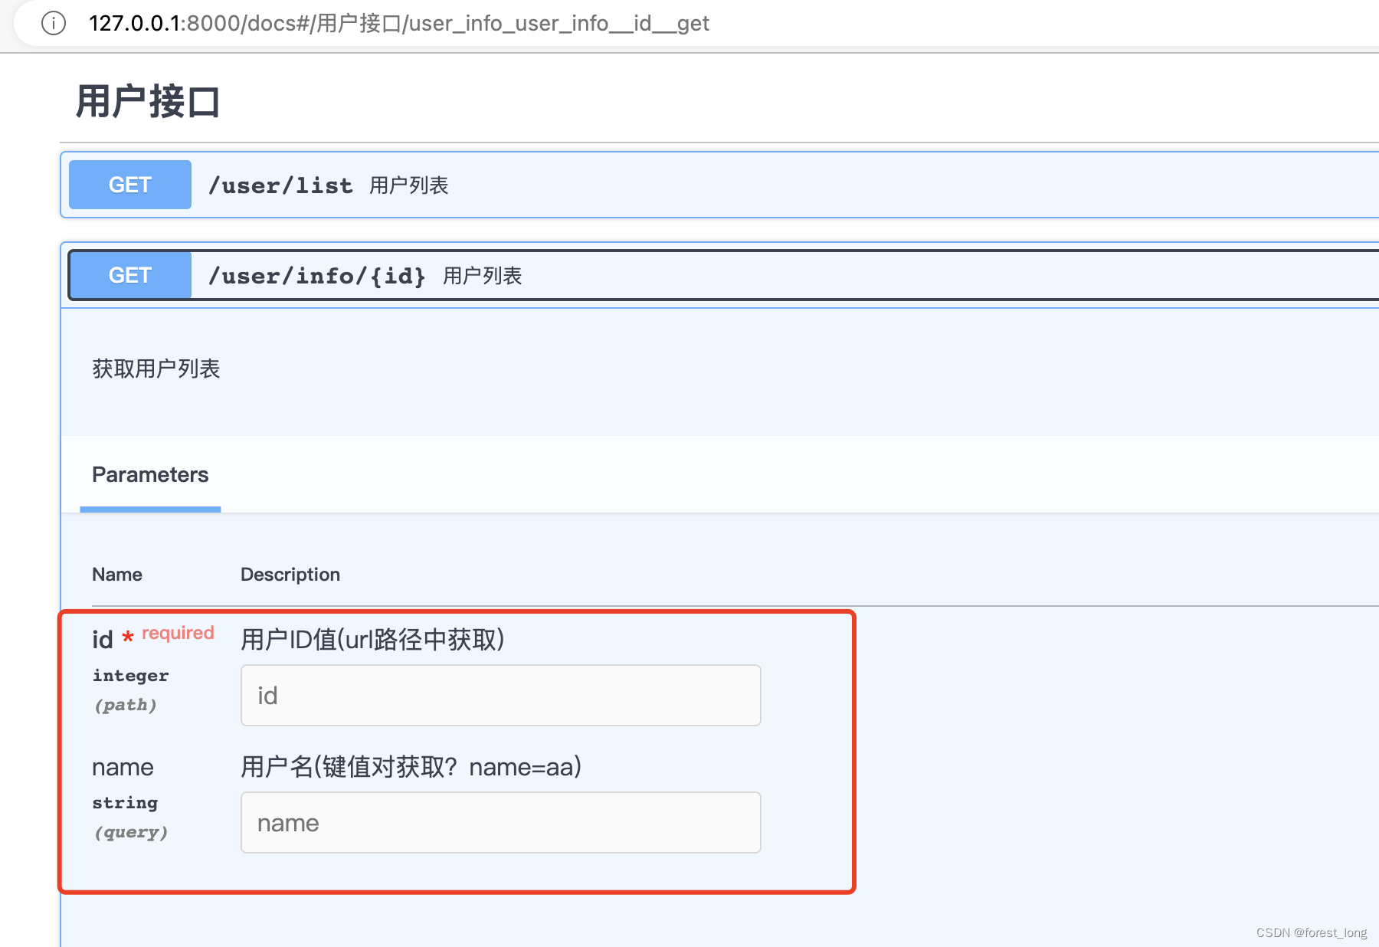Click the browser address bar URL

[398, 23]
